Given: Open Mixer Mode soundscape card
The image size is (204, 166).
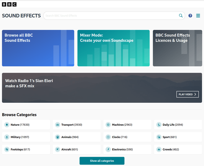Looking at the screenshot, I should tap(114, 48).
